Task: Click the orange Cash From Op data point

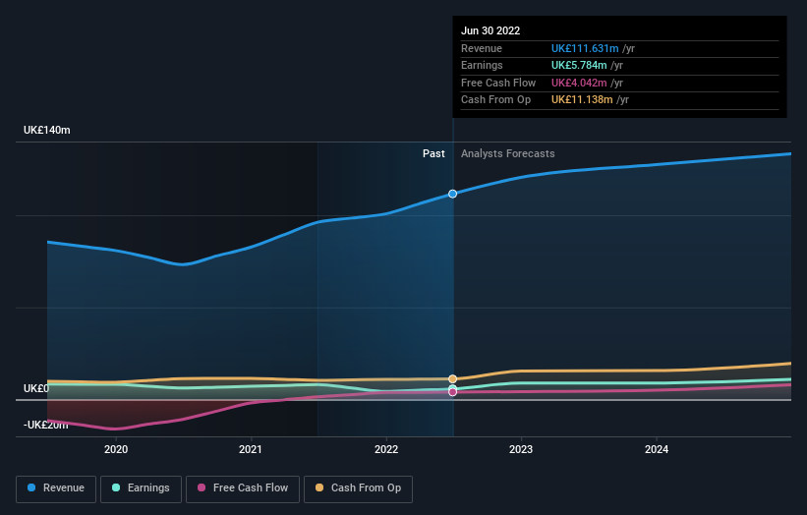Action: [452, 379]
